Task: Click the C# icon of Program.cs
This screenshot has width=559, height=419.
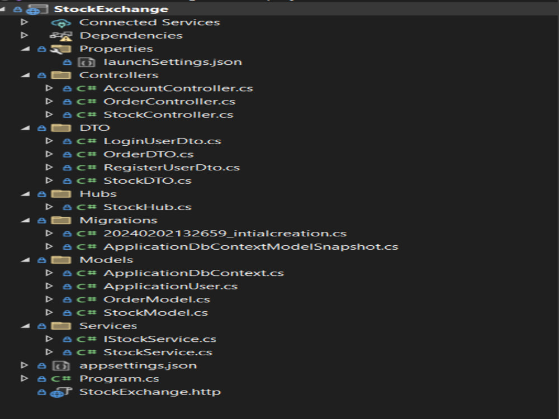Action: tap(61, 379)
